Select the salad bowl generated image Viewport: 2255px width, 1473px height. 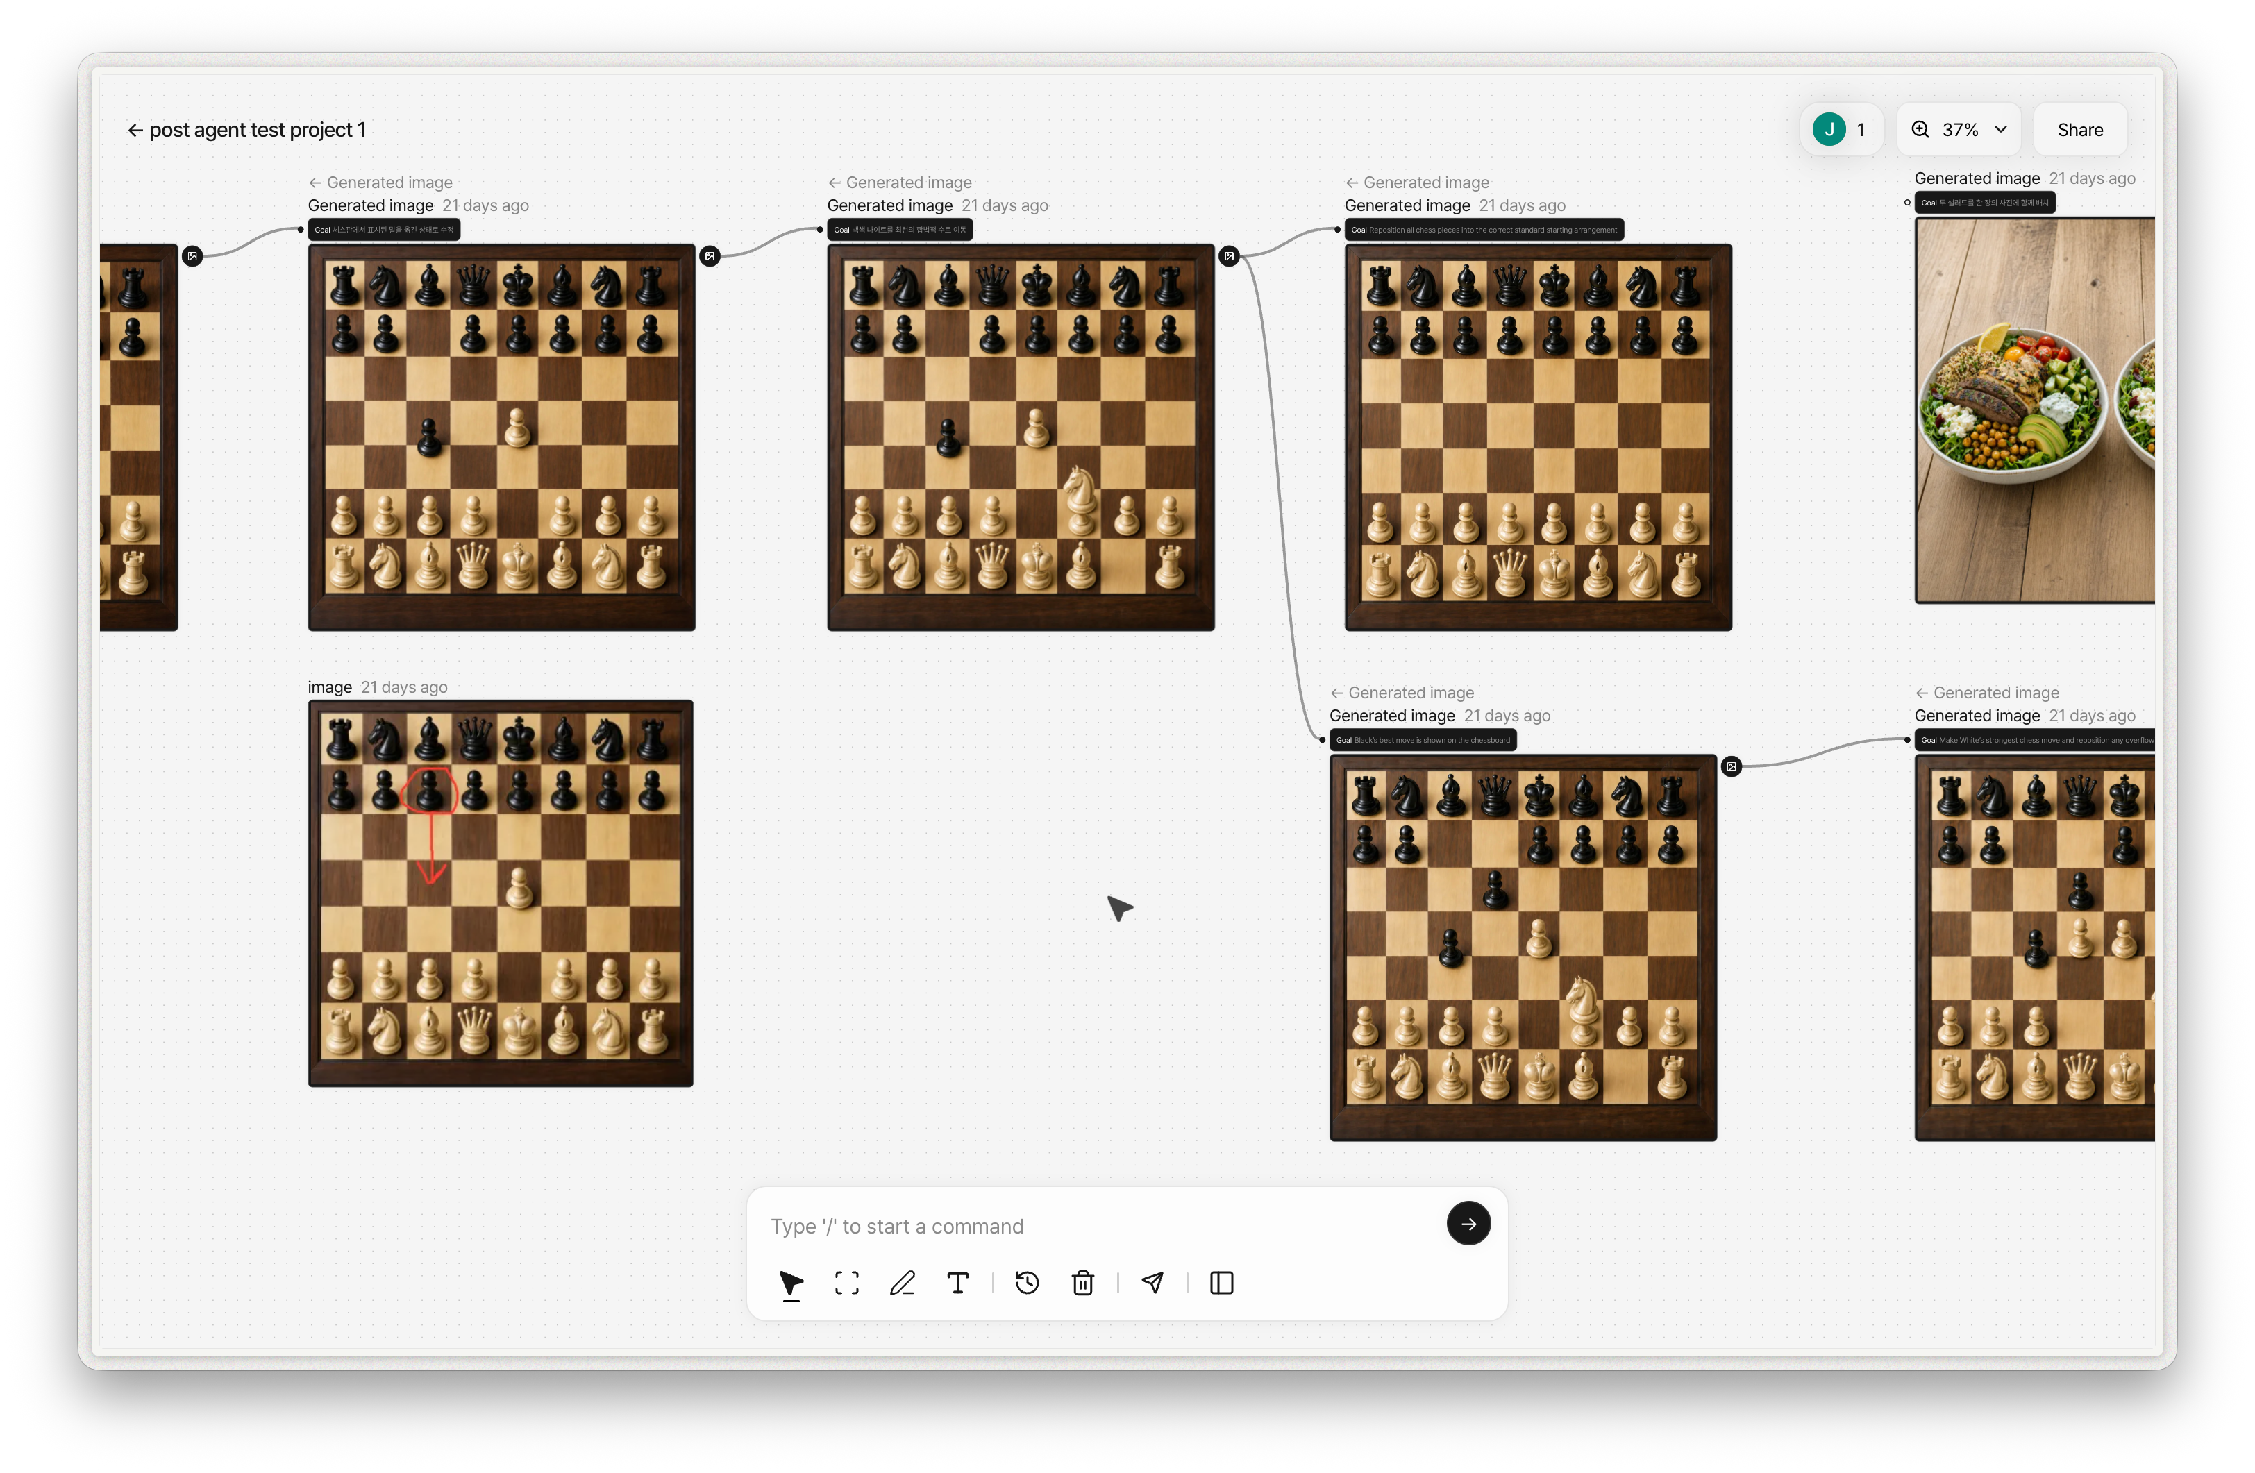coord(2034,410)
